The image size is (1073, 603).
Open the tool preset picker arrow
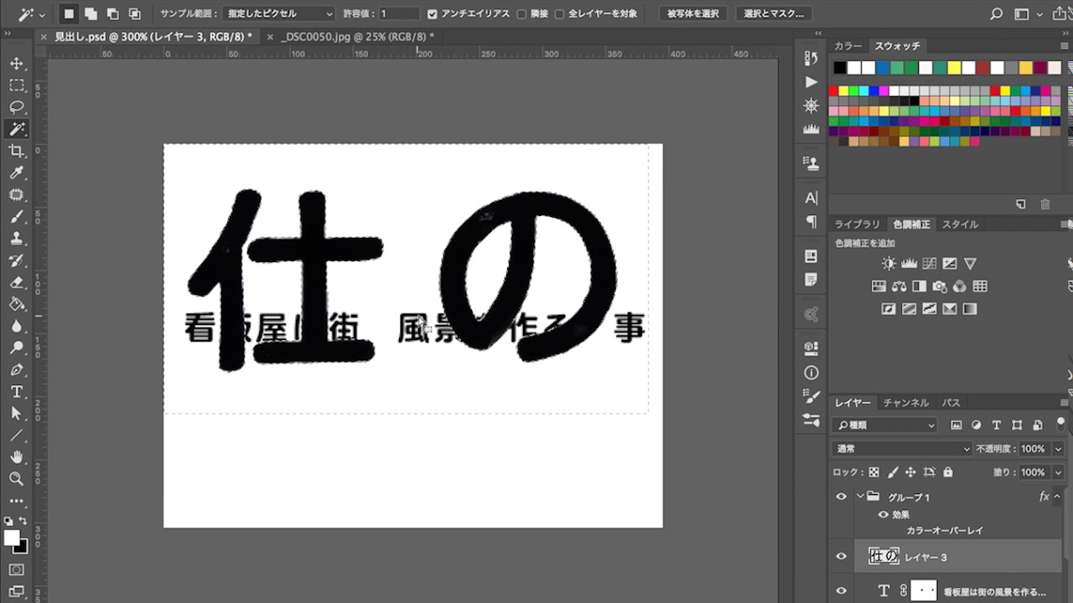click(x=43, y=14)
